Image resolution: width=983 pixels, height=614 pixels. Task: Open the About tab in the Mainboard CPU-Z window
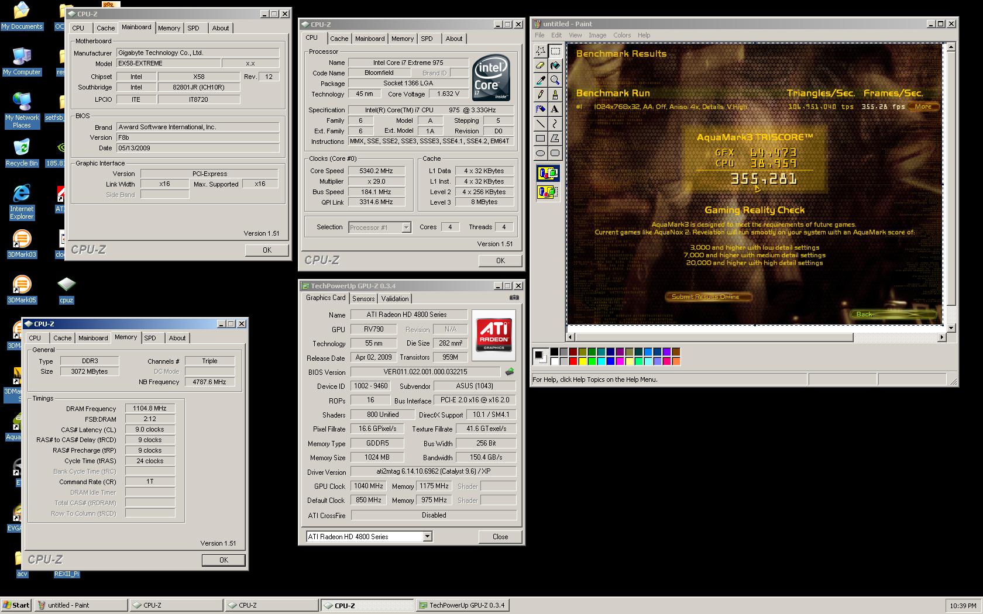221,28
